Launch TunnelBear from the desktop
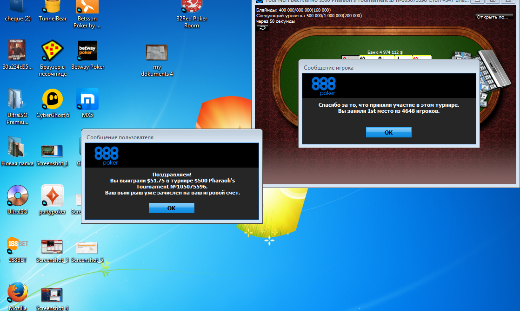The image size is (520, 311). [x=53, y=11]
